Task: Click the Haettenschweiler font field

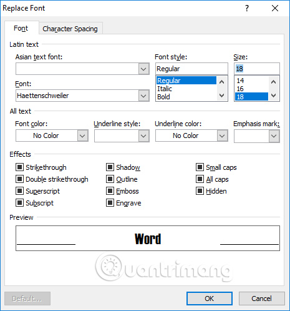Action: (x=77, y=96)
